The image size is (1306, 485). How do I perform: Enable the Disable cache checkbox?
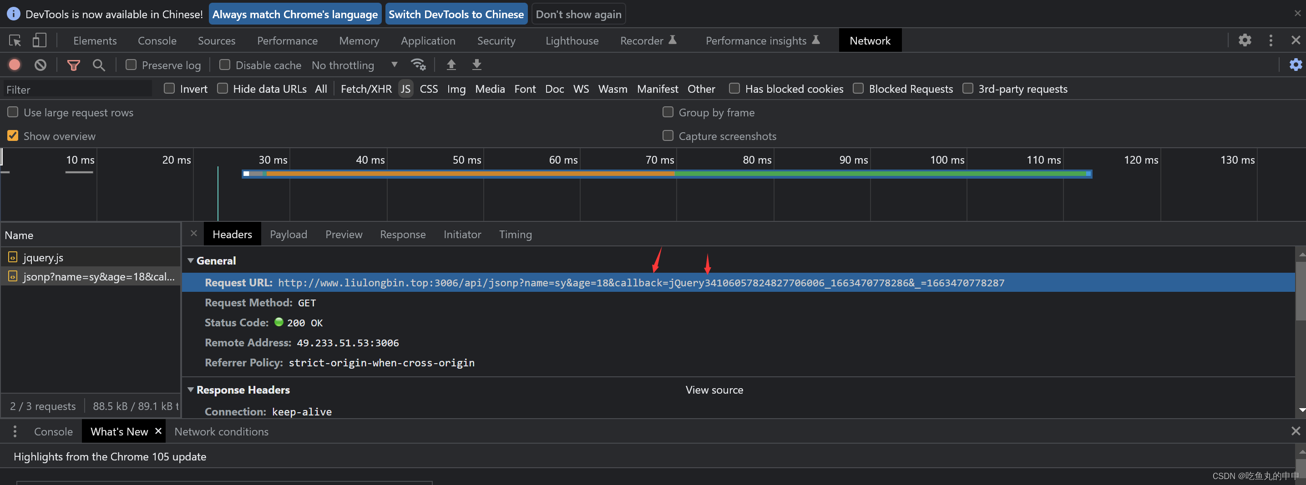[x=225, y=65]
